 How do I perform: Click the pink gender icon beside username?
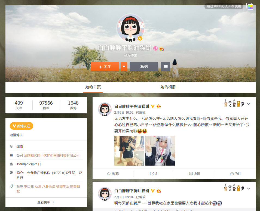point(155,48)
